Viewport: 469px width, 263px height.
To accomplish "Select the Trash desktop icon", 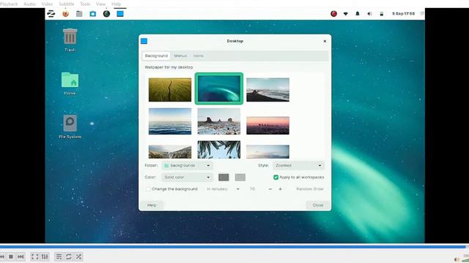I will click(x=70, y=40).
